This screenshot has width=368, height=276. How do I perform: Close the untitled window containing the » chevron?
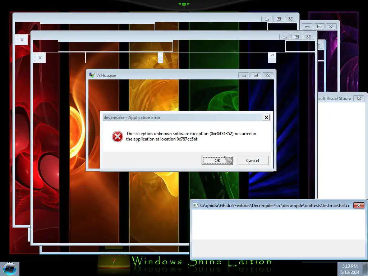point(308,37)
